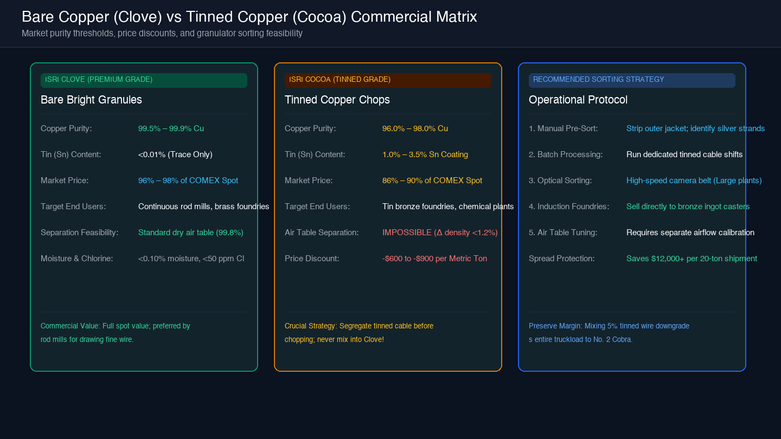Click the '5. Air Table Tuning:' label
The image size is (781, 439).
click(x=563, y=233)
